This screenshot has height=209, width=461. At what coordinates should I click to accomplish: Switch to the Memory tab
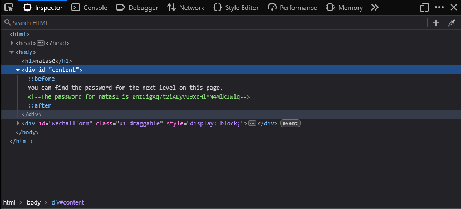pos(345,8)
